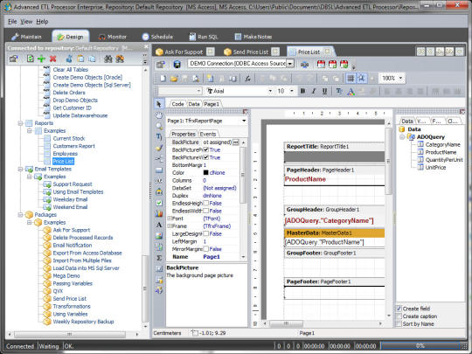Click print preview magnifier icon
The image size is (472, 354).
[x=196, y=79]
